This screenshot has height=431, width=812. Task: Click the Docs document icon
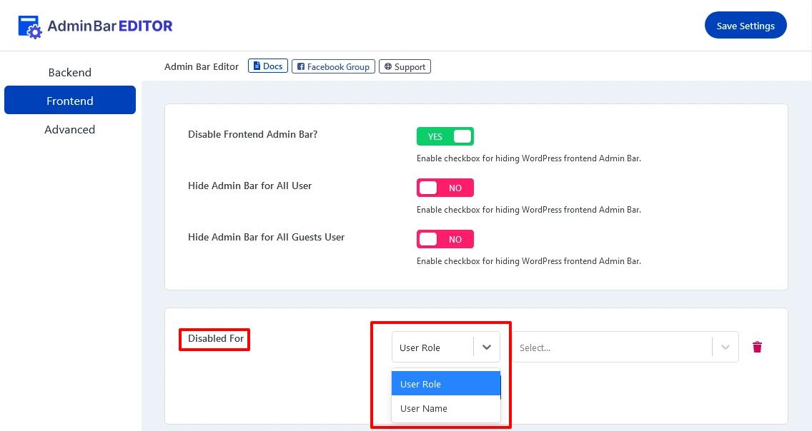click(x=257, y=66)
